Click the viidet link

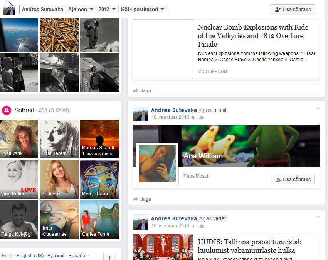[219, 218]
